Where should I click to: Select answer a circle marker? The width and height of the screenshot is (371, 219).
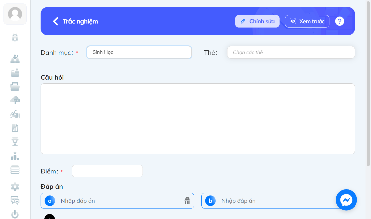(50, 201)
